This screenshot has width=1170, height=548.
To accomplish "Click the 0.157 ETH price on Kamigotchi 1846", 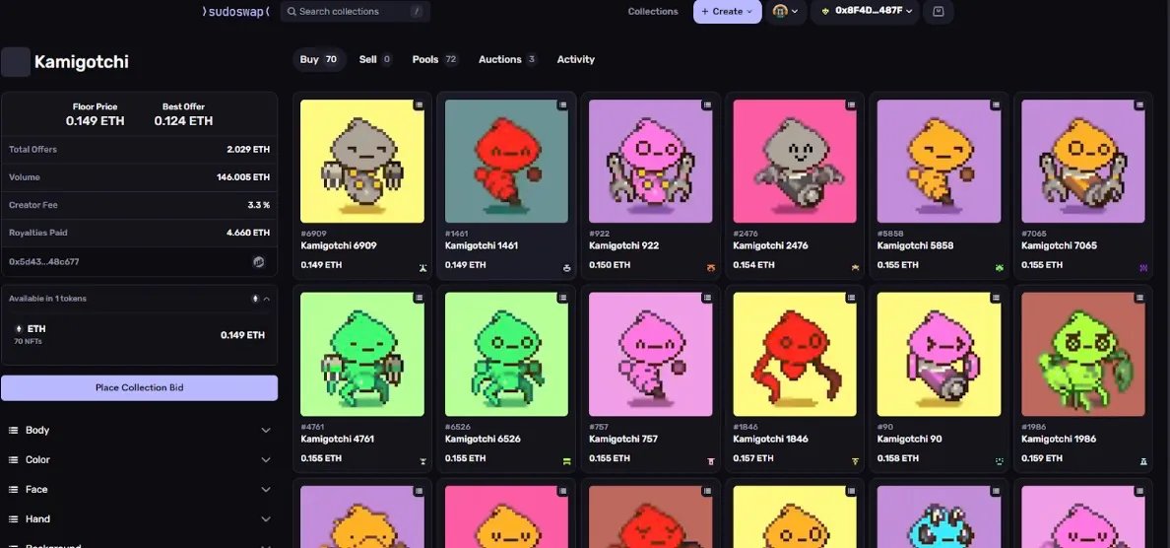I will (x=753, y=458).
